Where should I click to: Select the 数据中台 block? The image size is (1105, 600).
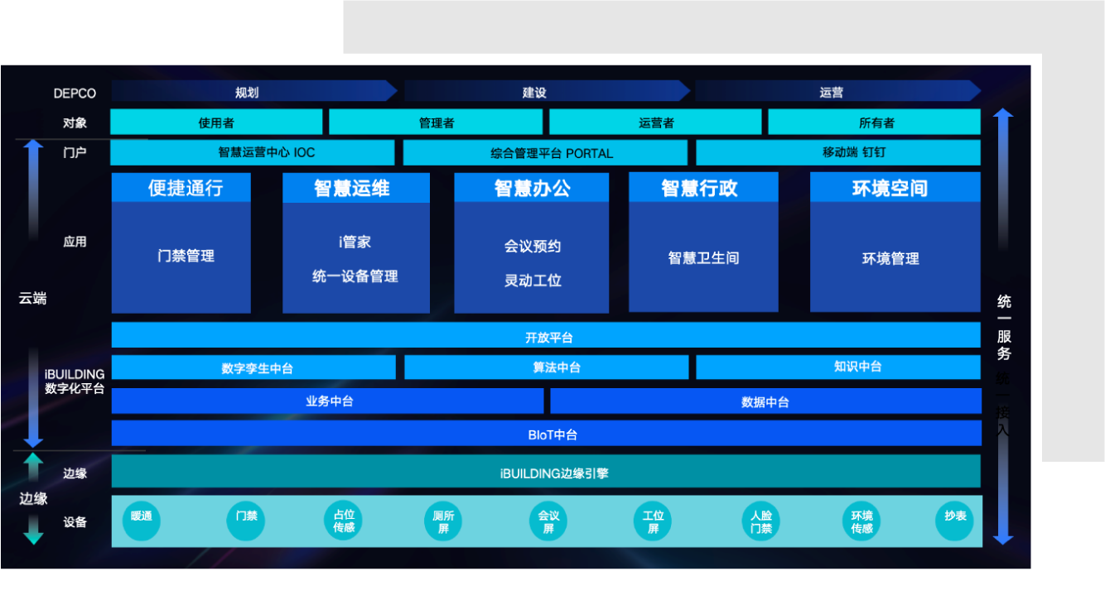click(x=765, y=401)
